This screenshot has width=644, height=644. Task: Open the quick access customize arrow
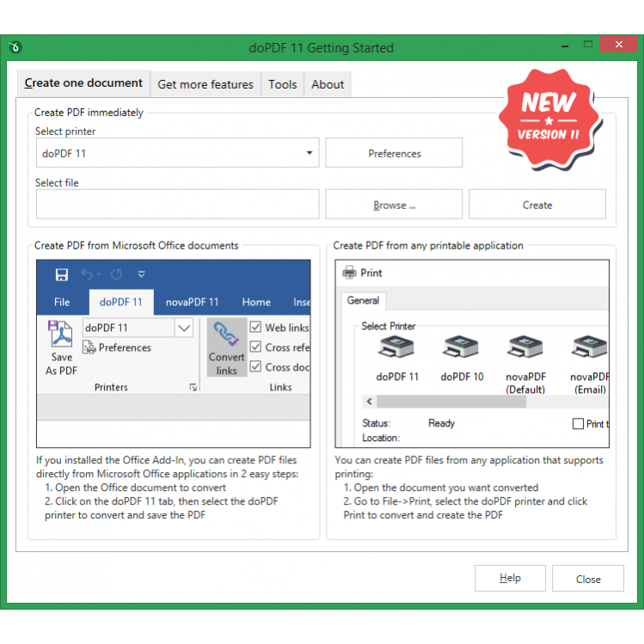point(141,274)
